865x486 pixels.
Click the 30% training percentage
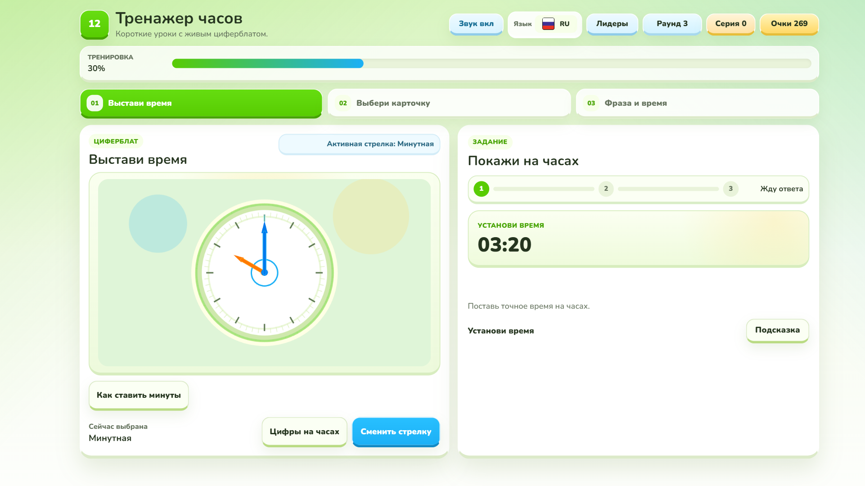96,68
